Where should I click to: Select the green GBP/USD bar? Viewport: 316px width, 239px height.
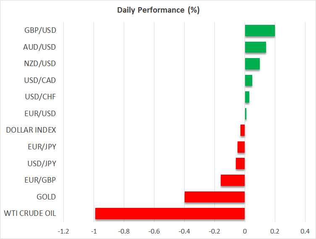260,31
